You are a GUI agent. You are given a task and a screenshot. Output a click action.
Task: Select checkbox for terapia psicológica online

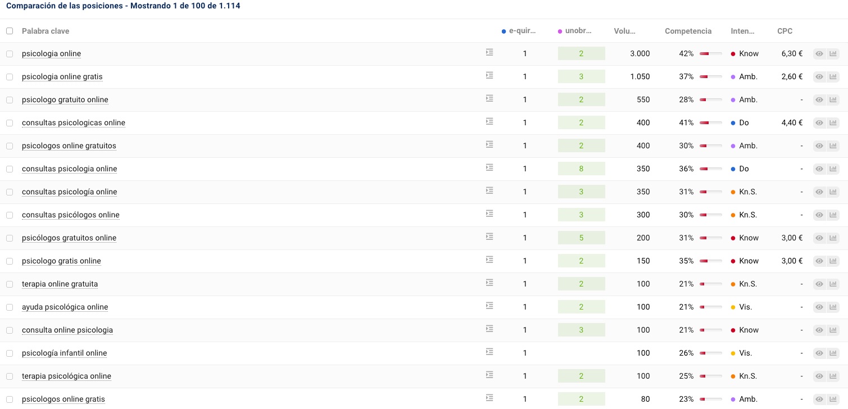[x=10, y=376]
